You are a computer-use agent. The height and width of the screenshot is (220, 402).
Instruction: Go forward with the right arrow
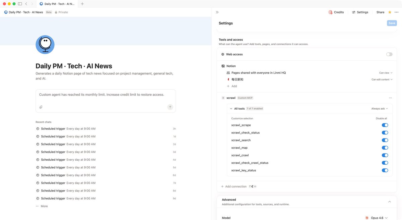pyautogui.click(x=32, y=4)
